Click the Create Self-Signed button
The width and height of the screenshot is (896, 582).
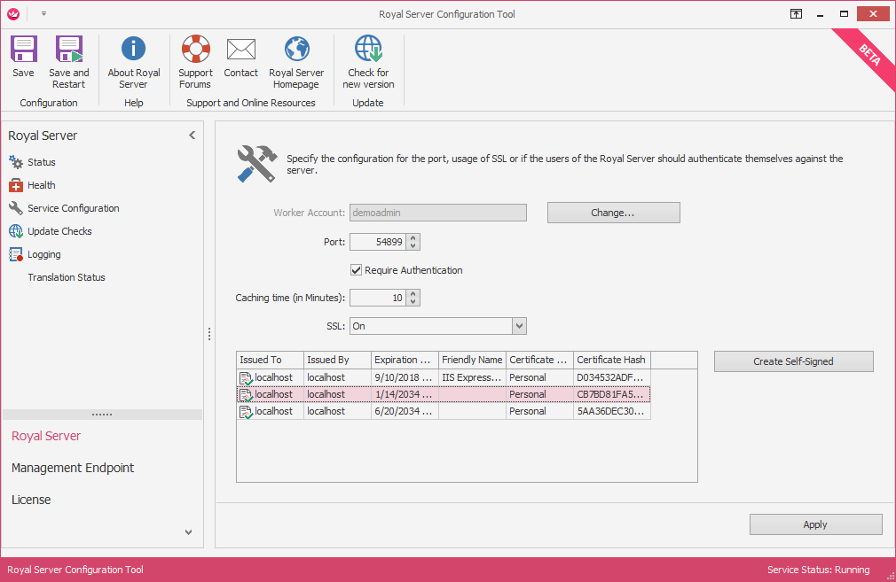793,361
